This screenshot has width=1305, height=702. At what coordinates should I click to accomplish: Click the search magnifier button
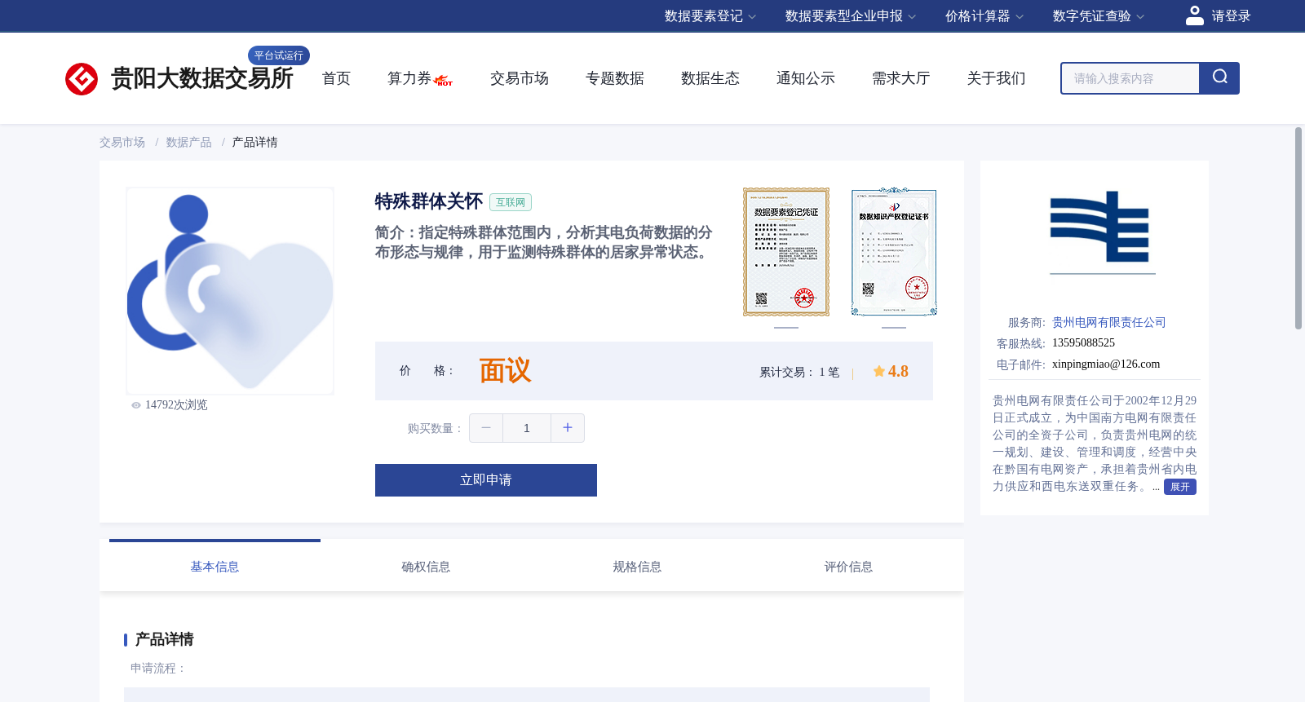(x=1219, y=78)
